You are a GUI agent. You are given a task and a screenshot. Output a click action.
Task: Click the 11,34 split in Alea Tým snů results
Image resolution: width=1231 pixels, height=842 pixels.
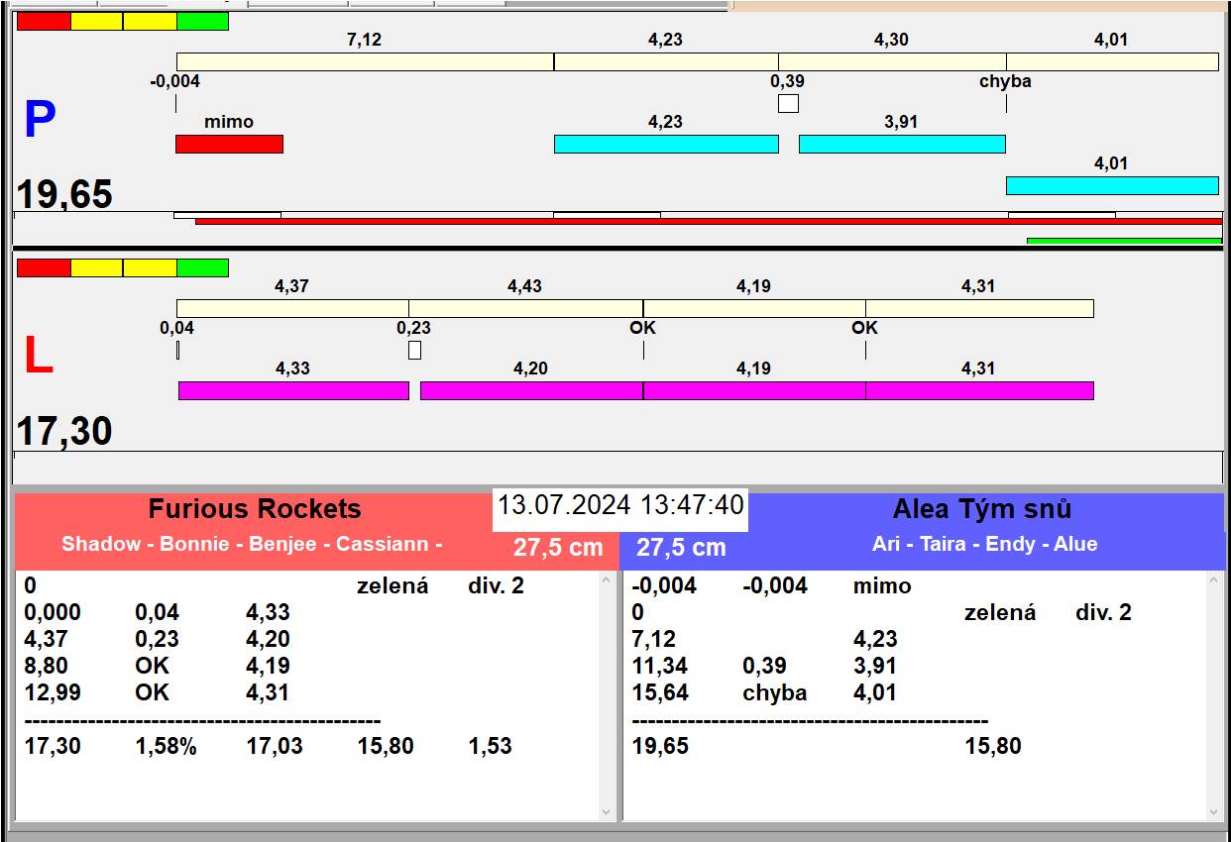click(659, 666)
